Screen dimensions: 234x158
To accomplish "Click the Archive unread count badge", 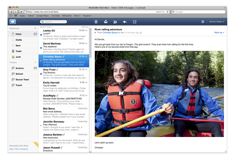I will (35, 68).
